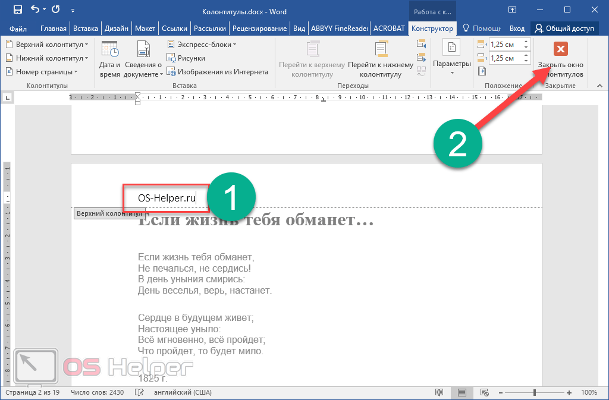This screenshot has height=400, width=609.
Task: Click the header text OS-Helper.ru
Action: tap(167, 199)
